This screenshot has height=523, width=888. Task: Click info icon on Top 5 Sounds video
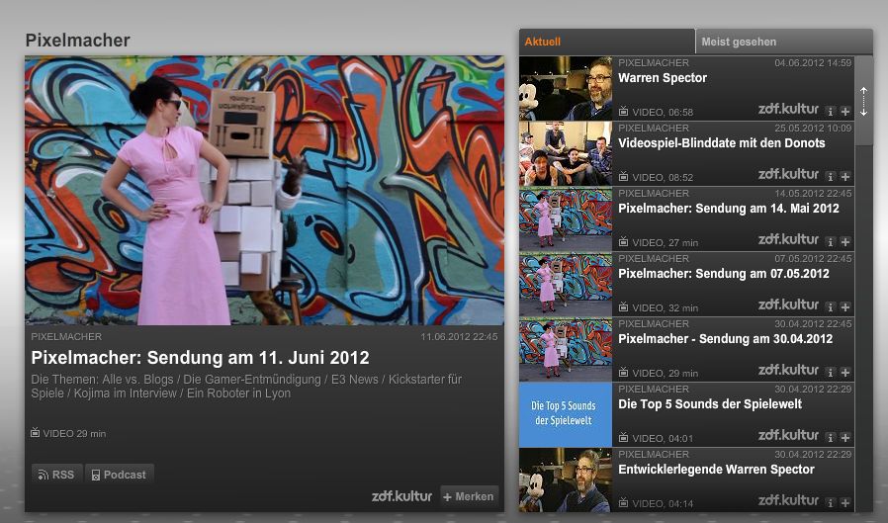[831, 437]
